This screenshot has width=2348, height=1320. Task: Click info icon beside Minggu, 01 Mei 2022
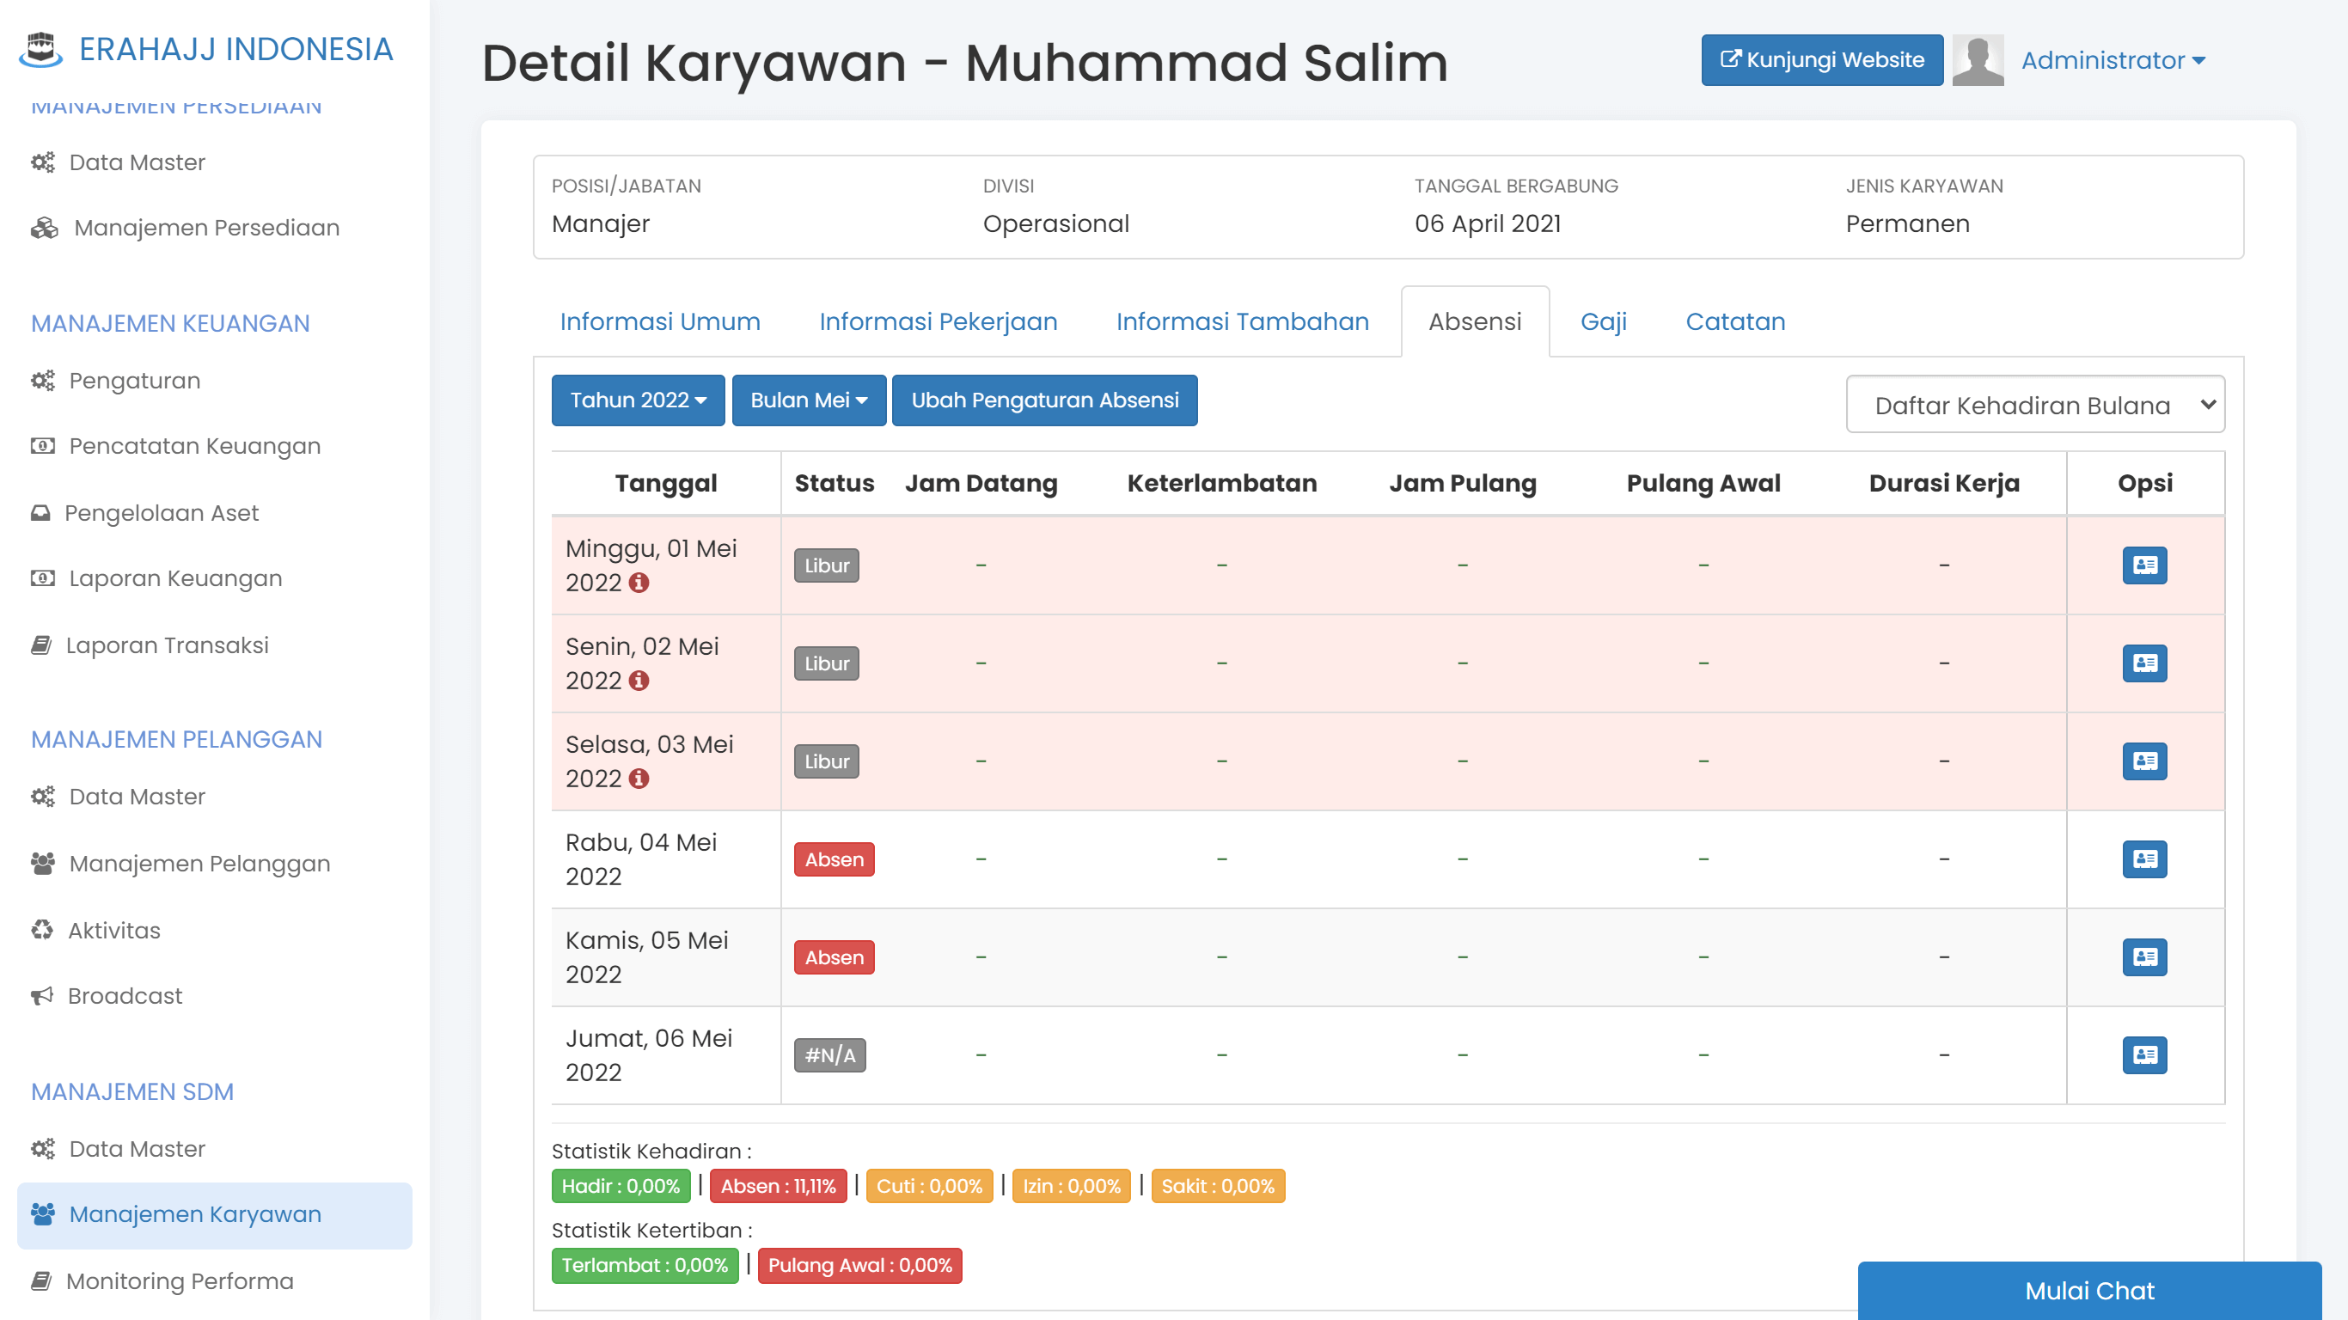tap(639, 583)
